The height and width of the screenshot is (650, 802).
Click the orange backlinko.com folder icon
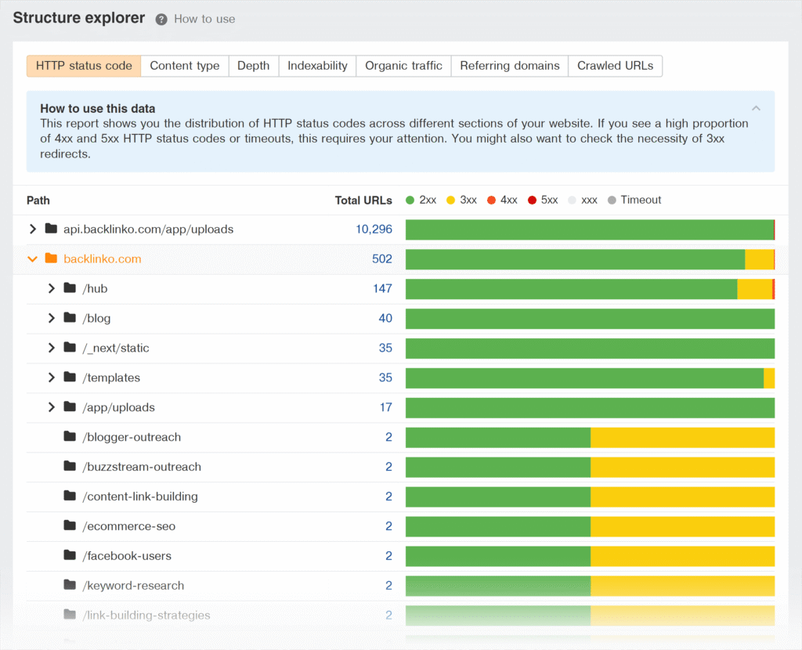(x=52, y=258)
